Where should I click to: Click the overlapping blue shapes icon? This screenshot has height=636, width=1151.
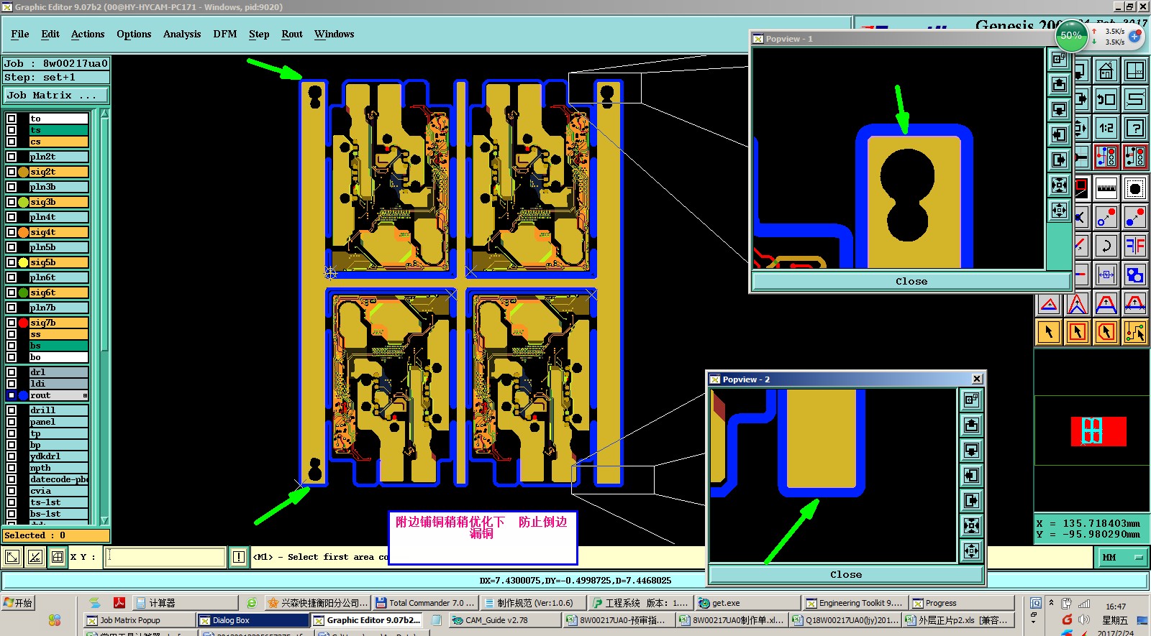tap(1135, 275)
